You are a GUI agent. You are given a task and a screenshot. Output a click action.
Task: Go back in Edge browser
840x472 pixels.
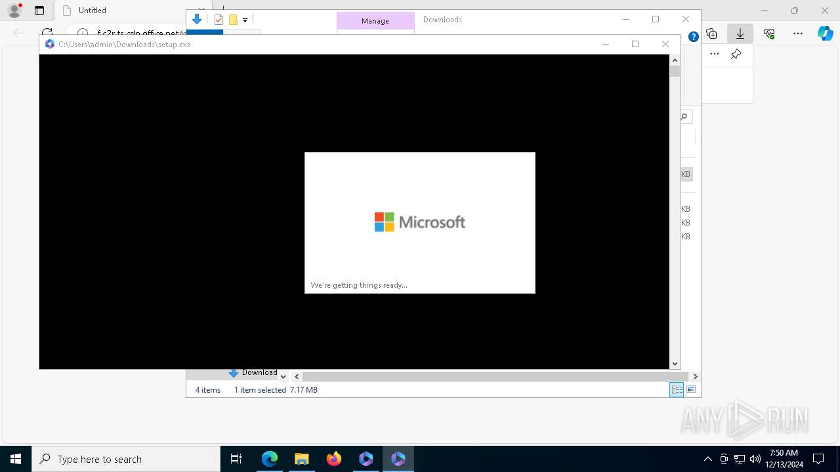(18, 33)
